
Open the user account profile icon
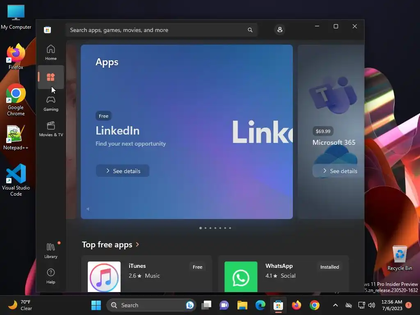[280, 30]
